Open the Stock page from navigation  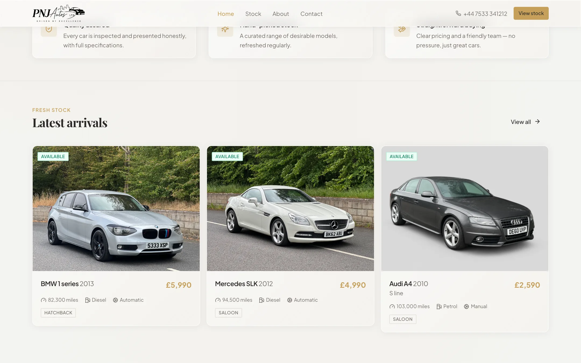[253, 14]
